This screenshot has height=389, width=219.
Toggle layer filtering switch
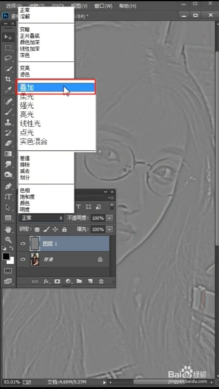click(x=112, y=207)
